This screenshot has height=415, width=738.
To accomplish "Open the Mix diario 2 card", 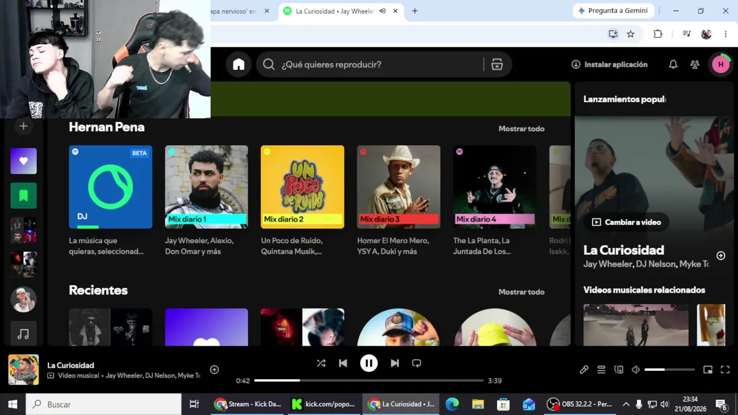I will coord(303,187).
